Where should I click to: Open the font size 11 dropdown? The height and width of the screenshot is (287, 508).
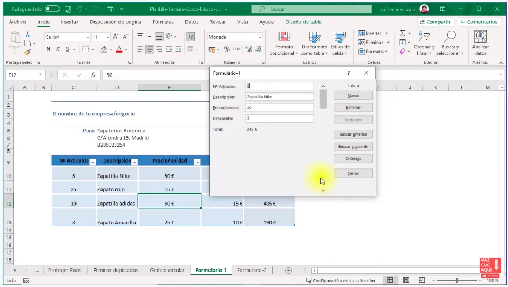(x=108, y=37)
